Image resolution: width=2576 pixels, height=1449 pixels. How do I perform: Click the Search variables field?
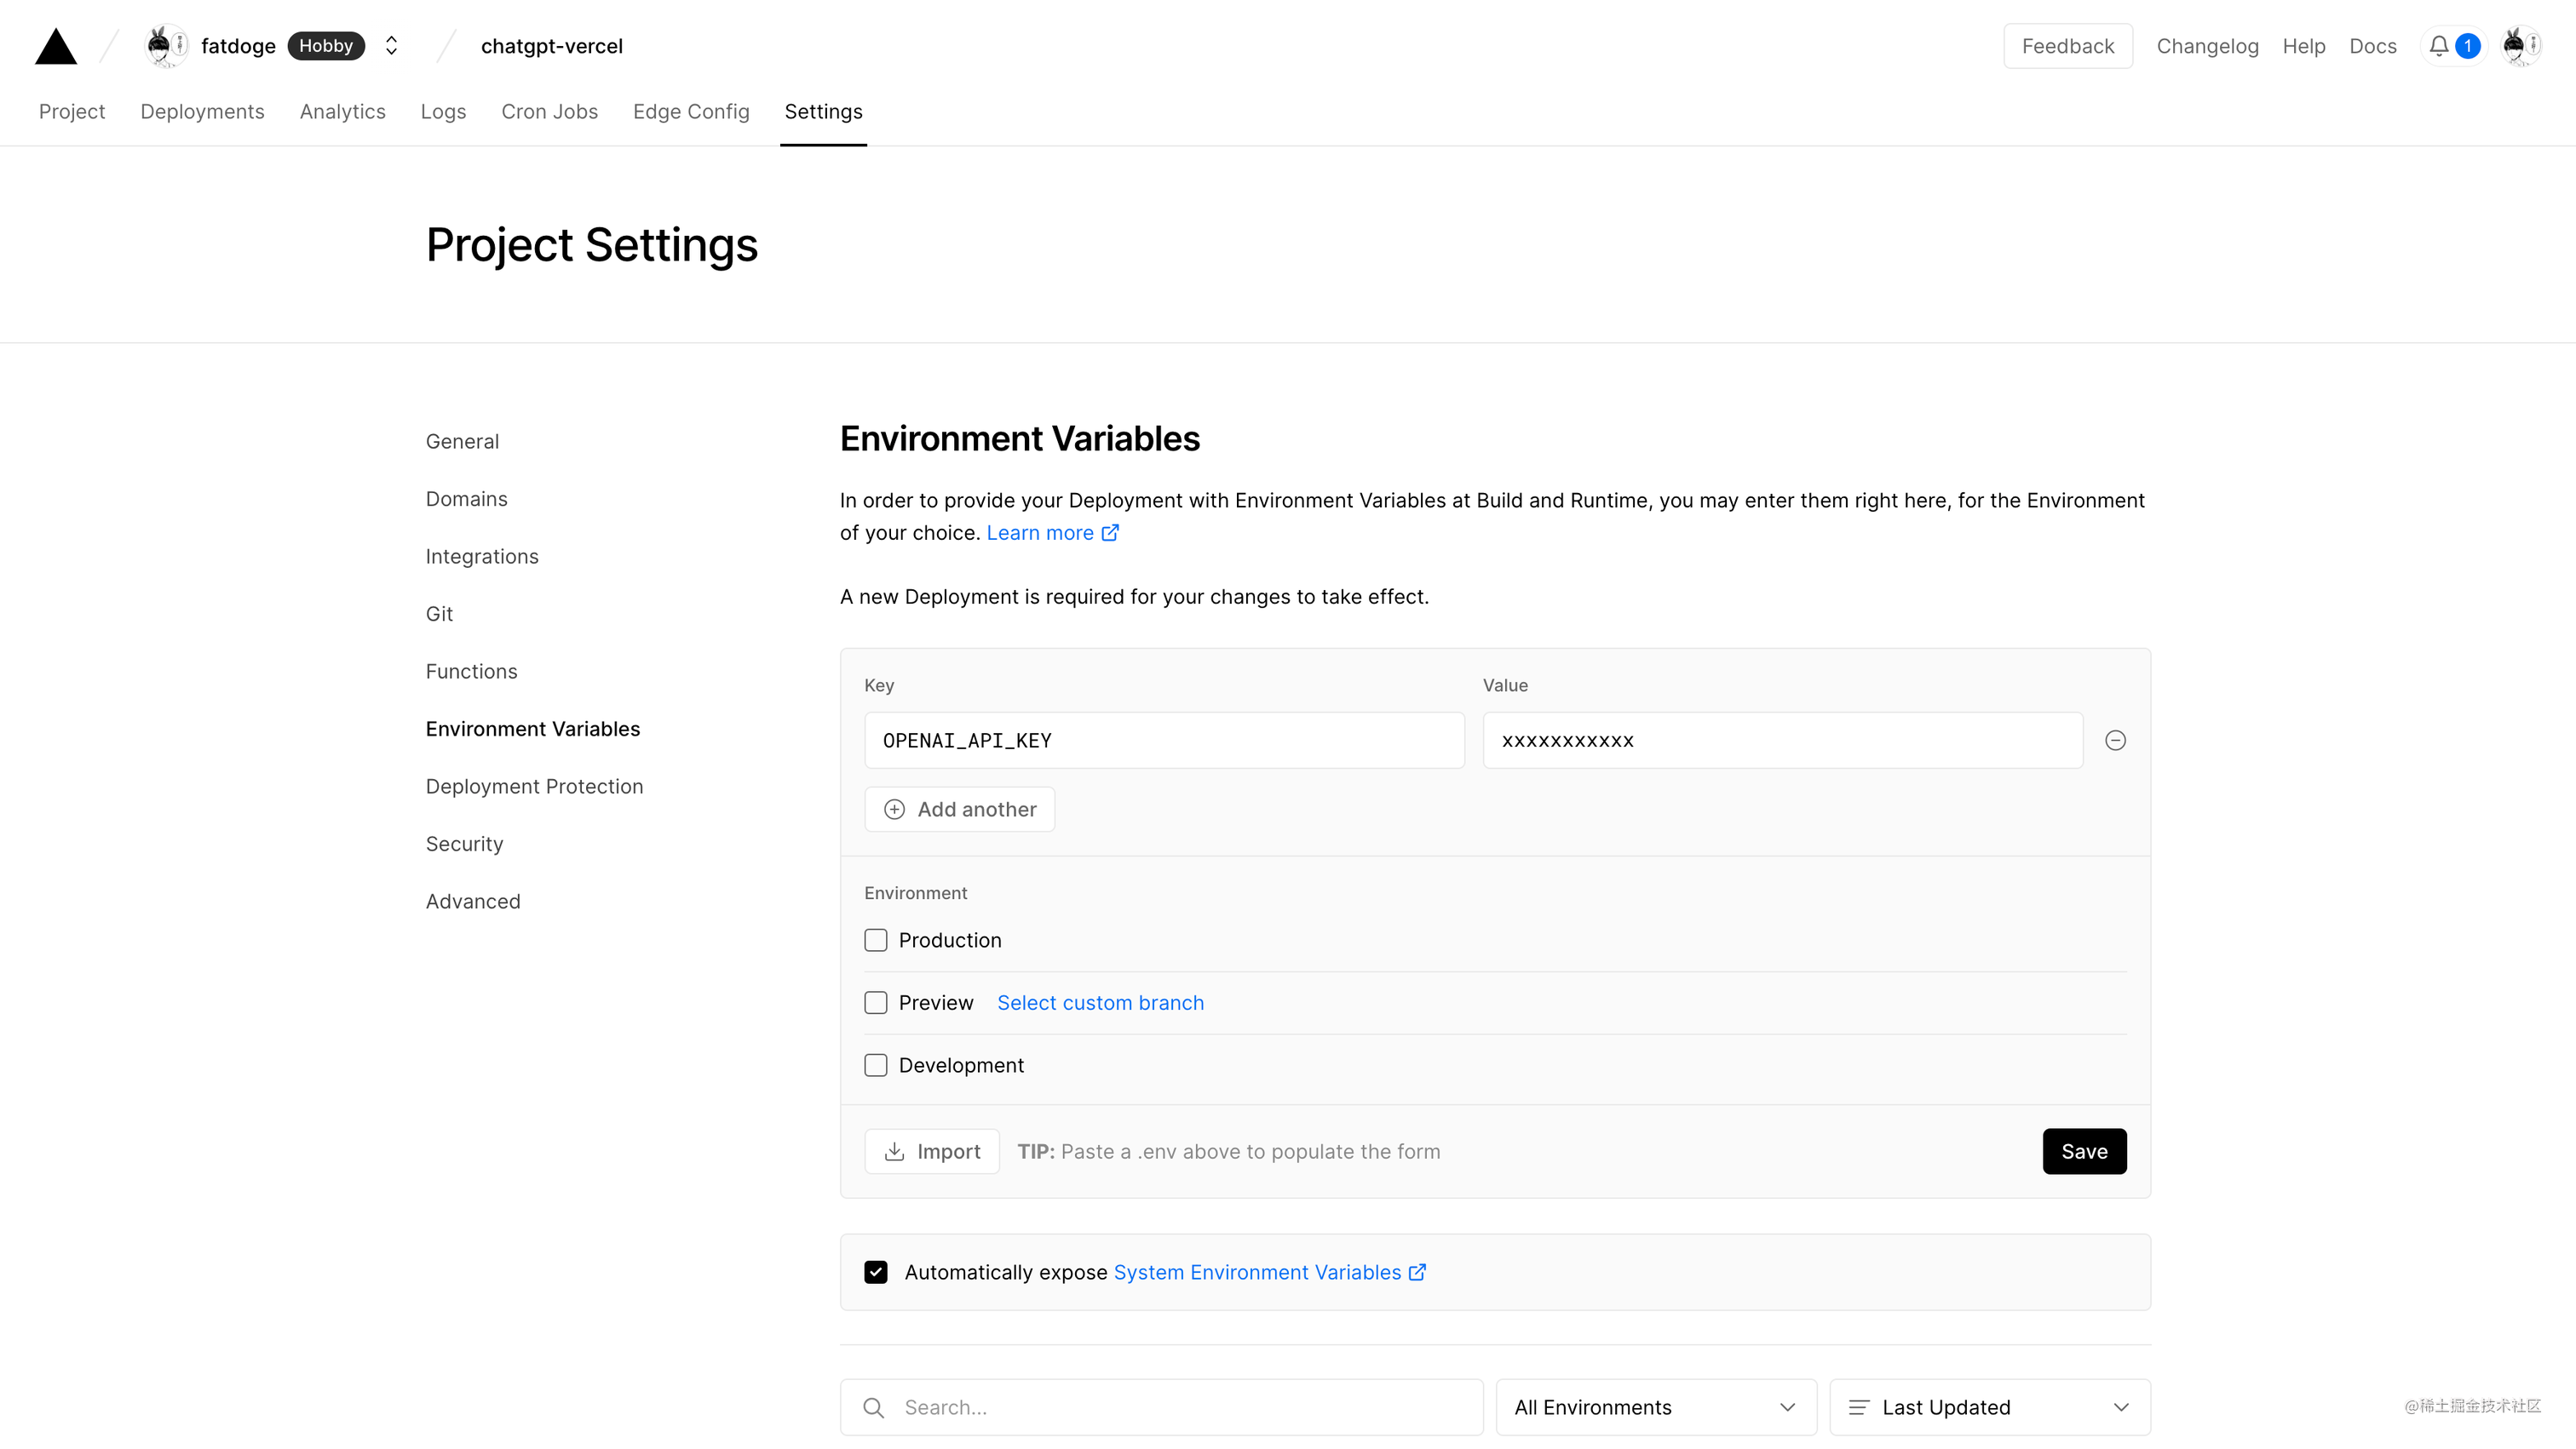(x=1161, y=1407)
